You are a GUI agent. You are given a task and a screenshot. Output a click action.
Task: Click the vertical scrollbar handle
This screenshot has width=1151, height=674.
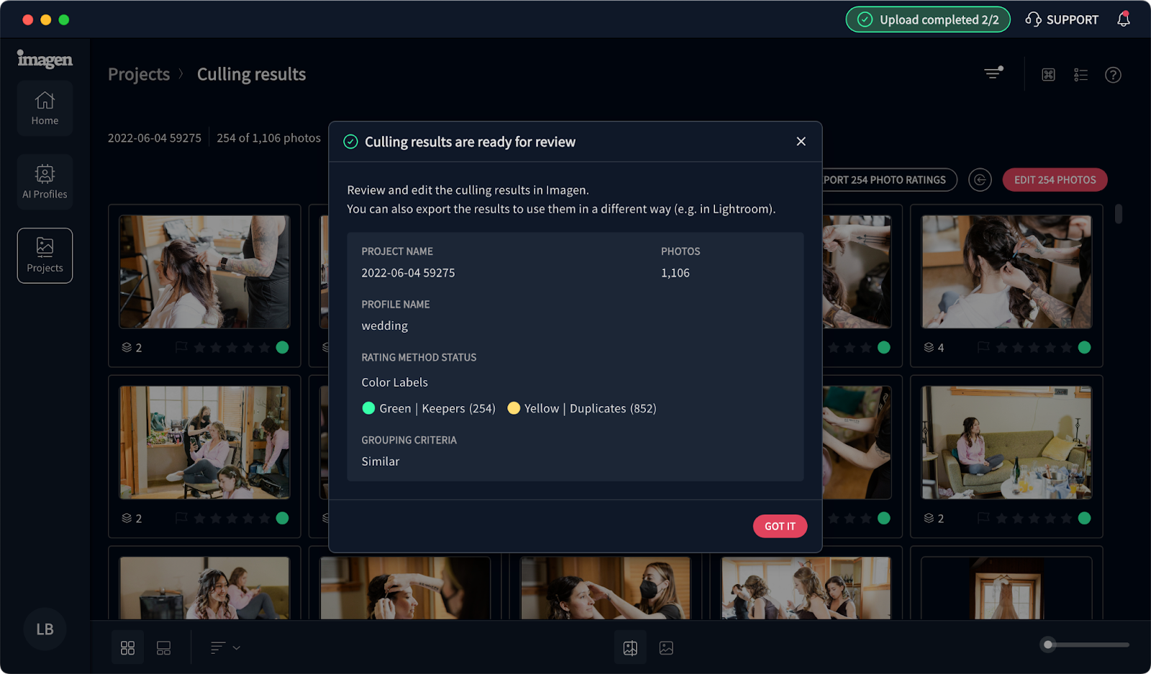(x=1118, y=214)
